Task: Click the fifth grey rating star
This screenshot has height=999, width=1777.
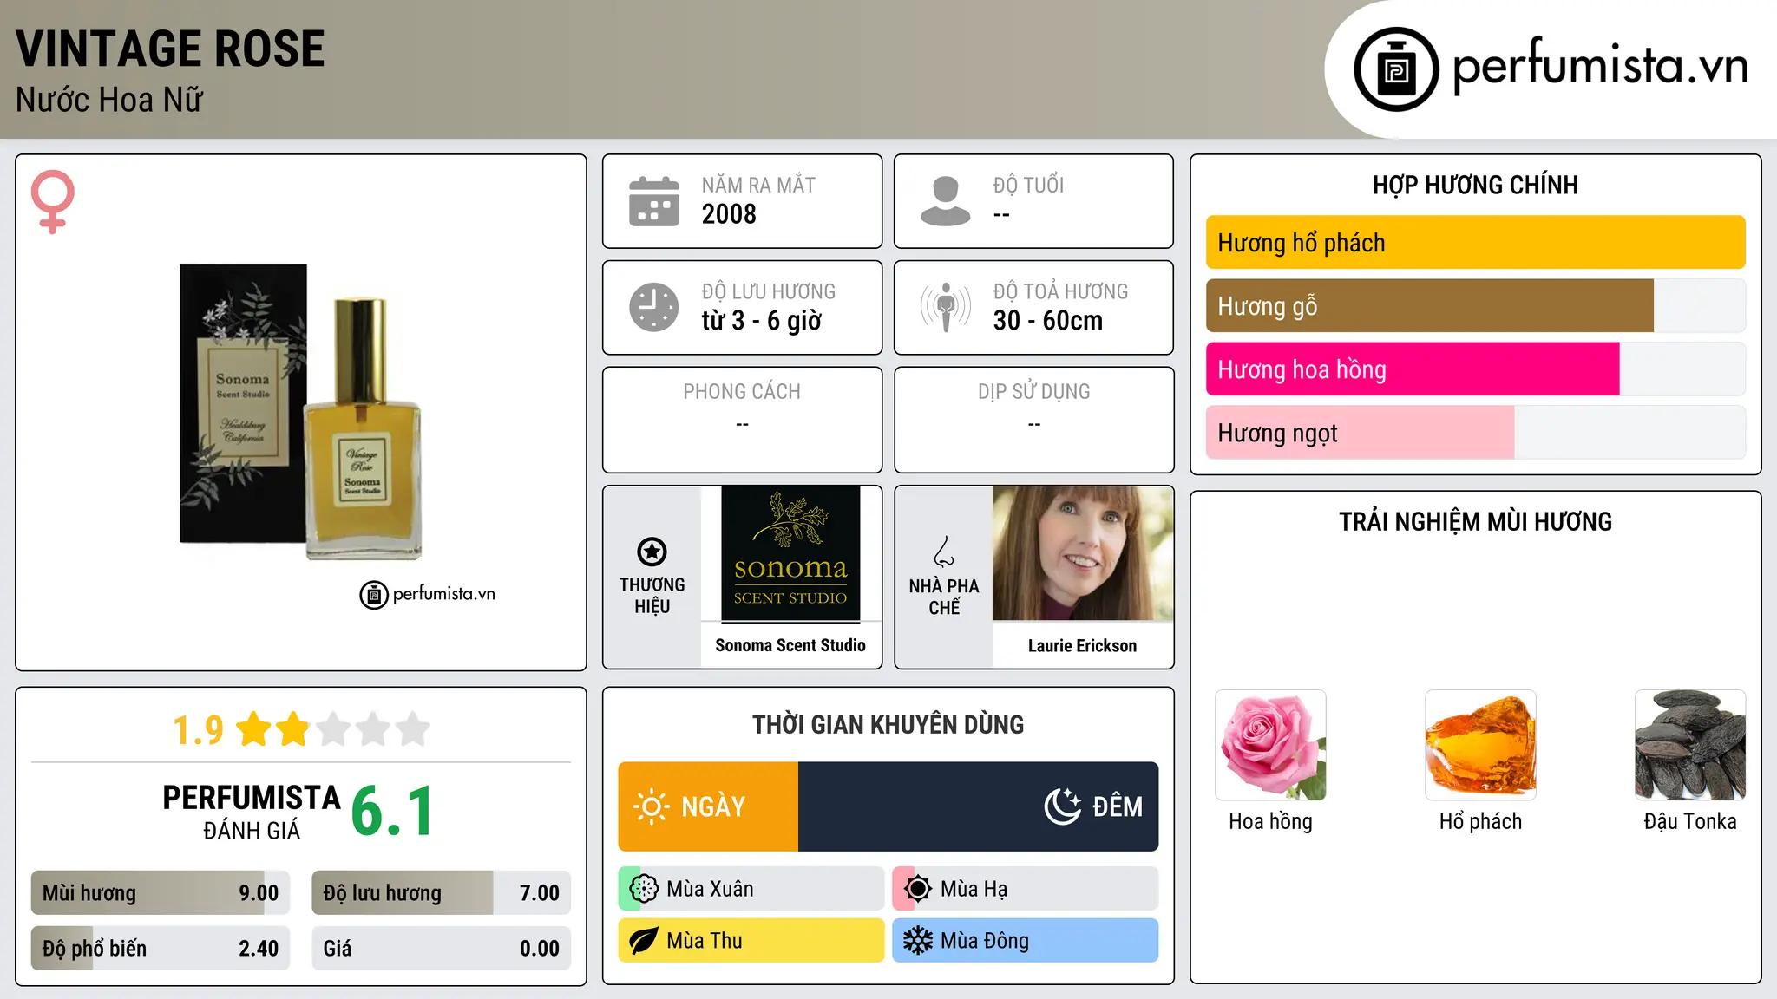Action: pos(413,729)
